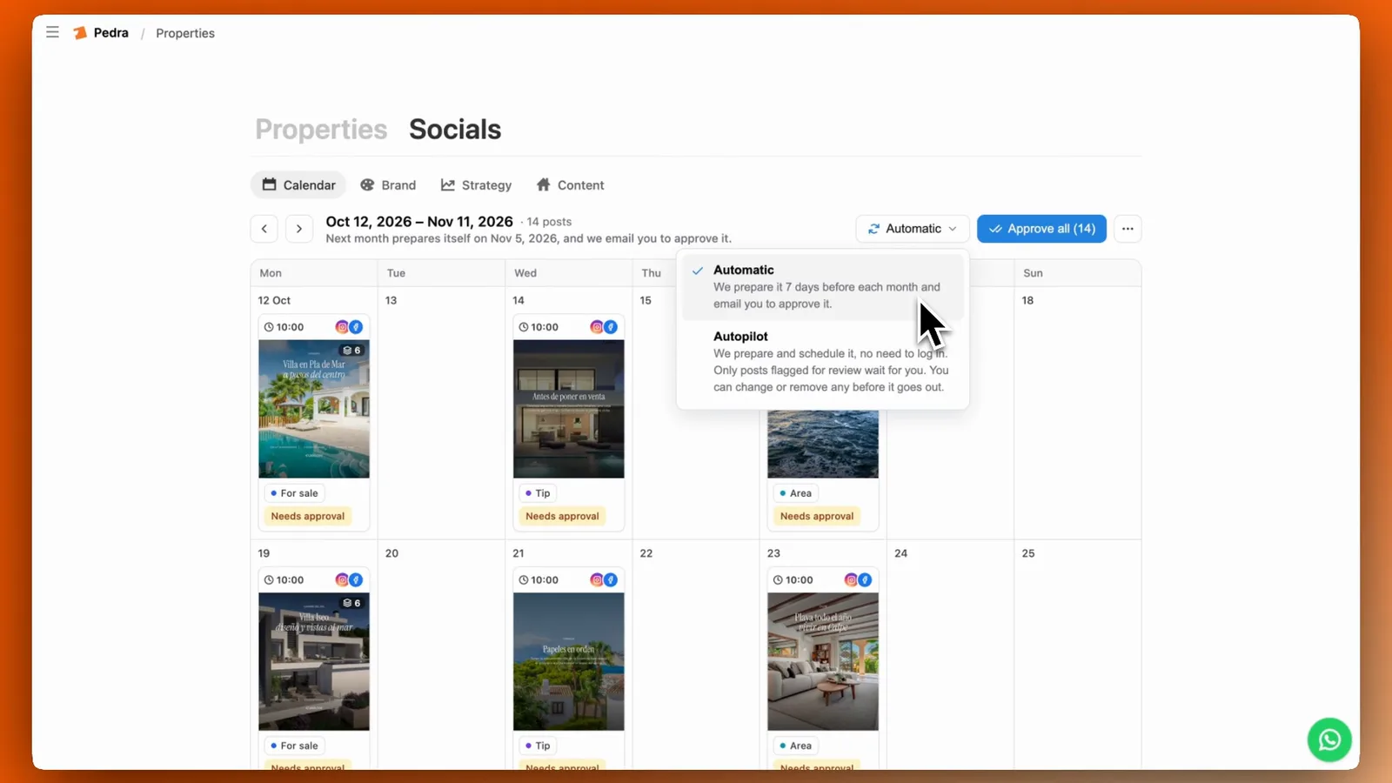Click the For sale tag on 12 Oct post
The width and height of the screenshot is (1392, 783).
coord(294,493)
